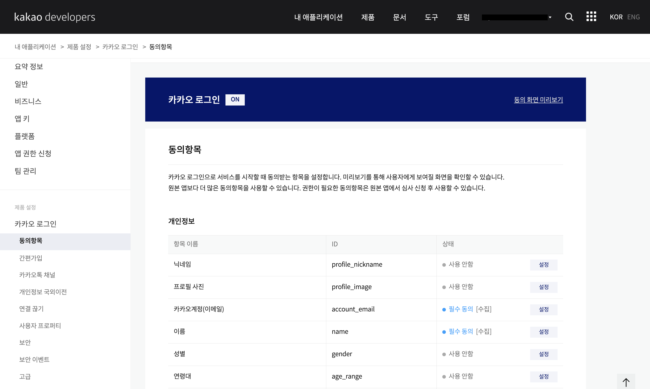This screenshot has height=389, width=650.
Task: Open 간편가입 sidebar item
Action: pos(31,258)
